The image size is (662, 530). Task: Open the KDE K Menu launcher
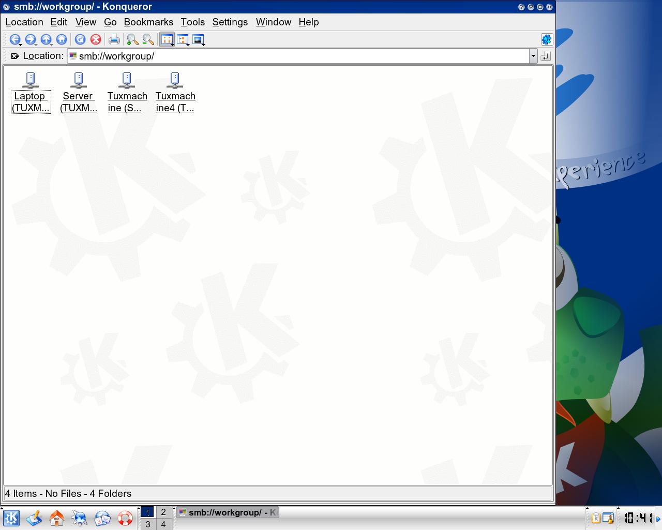[x=11, y=518]
